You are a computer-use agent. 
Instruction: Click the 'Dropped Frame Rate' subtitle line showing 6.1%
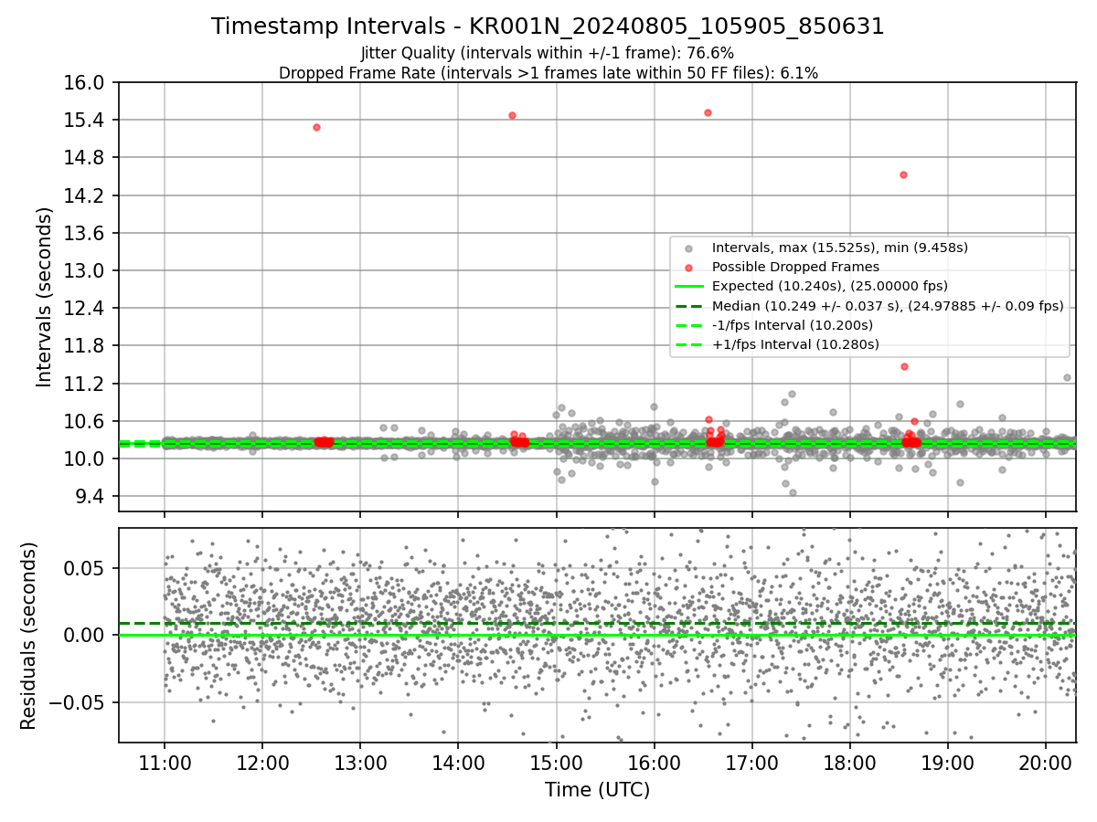(548, 73)
